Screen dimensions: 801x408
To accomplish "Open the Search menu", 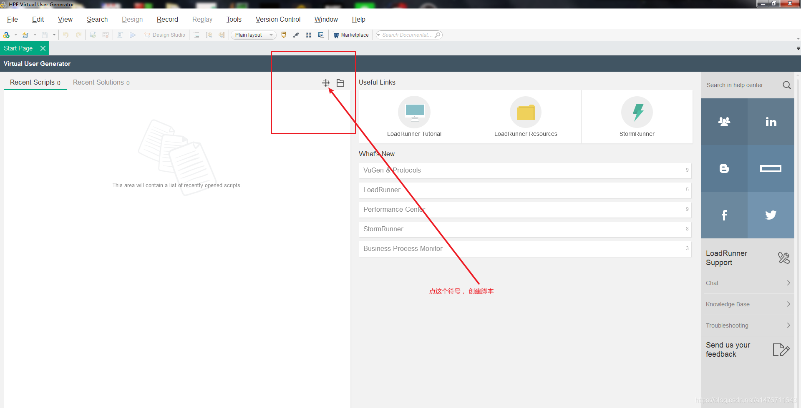I will pos(97,19).
